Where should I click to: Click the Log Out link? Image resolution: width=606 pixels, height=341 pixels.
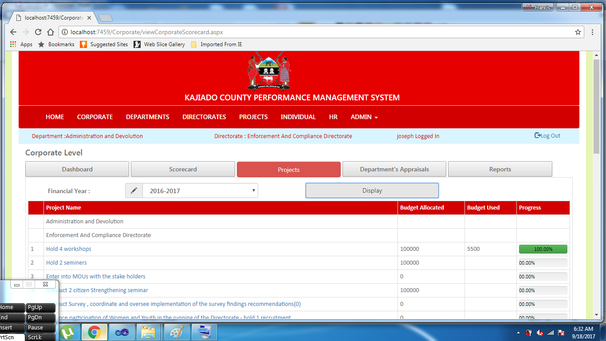[x=547, y=136]
